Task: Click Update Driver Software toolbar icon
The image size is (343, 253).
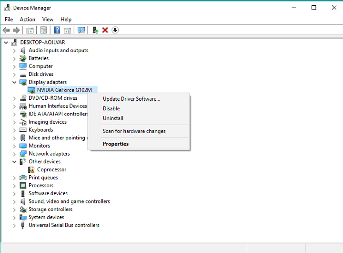Action: coord(95,30)
